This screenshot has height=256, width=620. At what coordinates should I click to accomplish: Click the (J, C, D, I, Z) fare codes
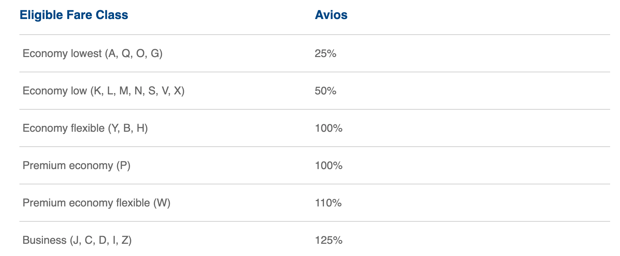[x=100, y=240]
